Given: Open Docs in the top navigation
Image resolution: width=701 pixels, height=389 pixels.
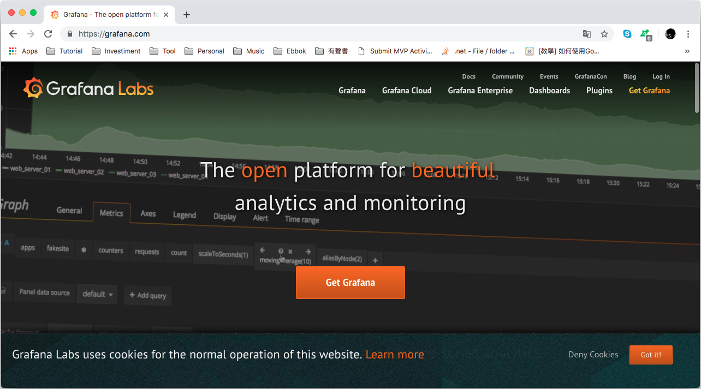Looking at the screenshot, I should coord(468,77).
